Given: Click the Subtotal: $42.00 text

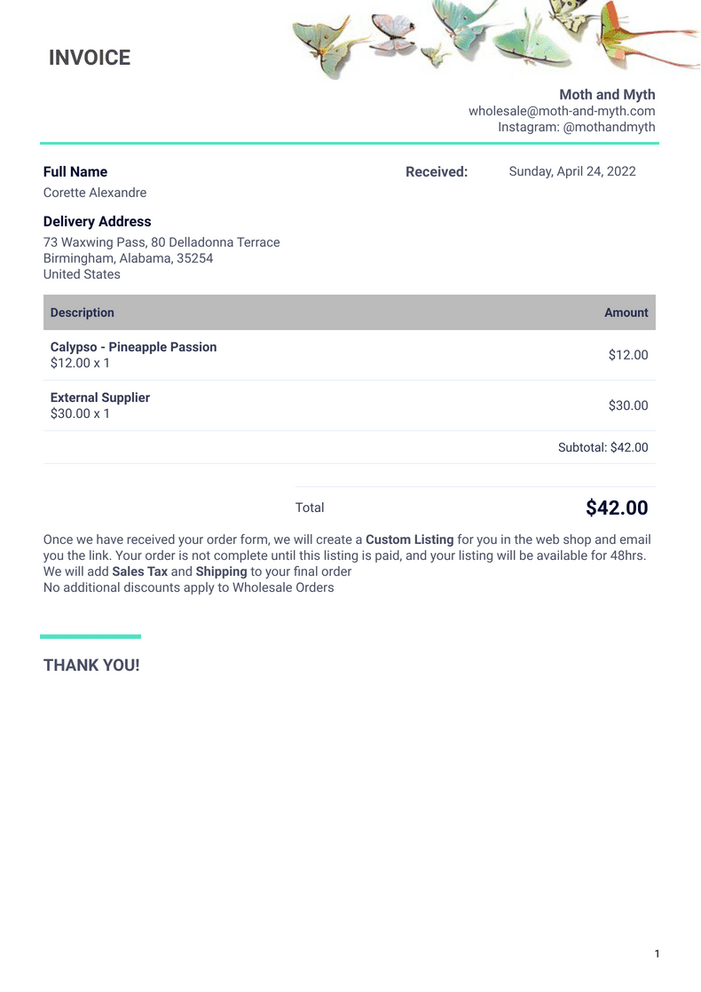Looking at the screenshot, I should [603, 447].
